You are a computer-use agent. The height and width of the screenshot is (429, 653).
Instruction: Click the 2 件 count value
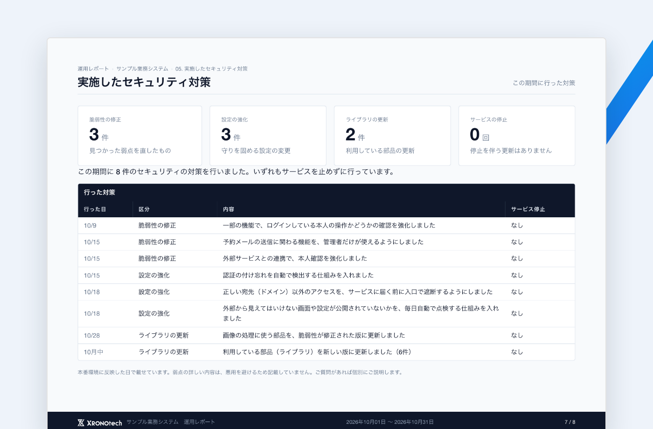(355, 135)
